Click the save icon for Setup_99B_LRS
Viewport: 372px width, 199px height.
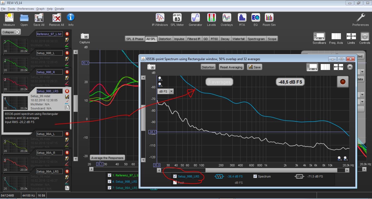67,97
